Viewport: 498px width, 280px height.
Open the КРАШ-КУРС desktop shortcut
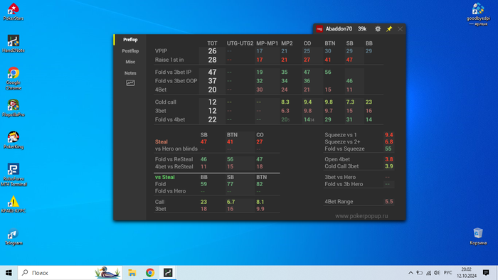coord(14,204)
